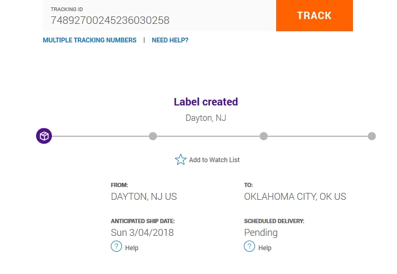
Task: Open the Multiple Tracking Numbers link
Action: 90,40
